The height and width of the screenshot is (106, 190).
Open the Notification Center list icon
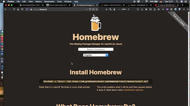point(186,2)
